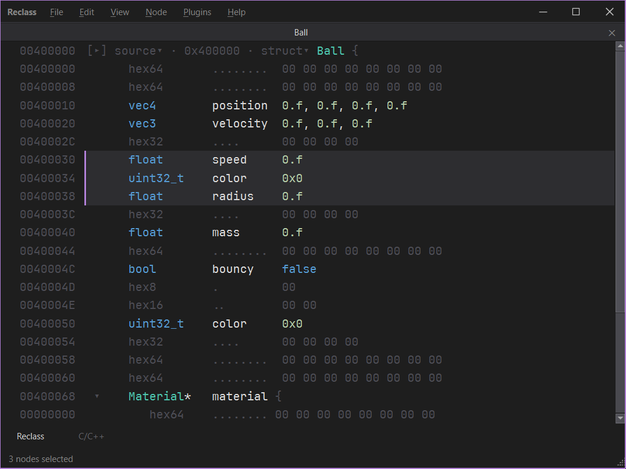Select the hex32 node at 0040002C
Viewport: 626px width, 469px height.
[145, 142]
